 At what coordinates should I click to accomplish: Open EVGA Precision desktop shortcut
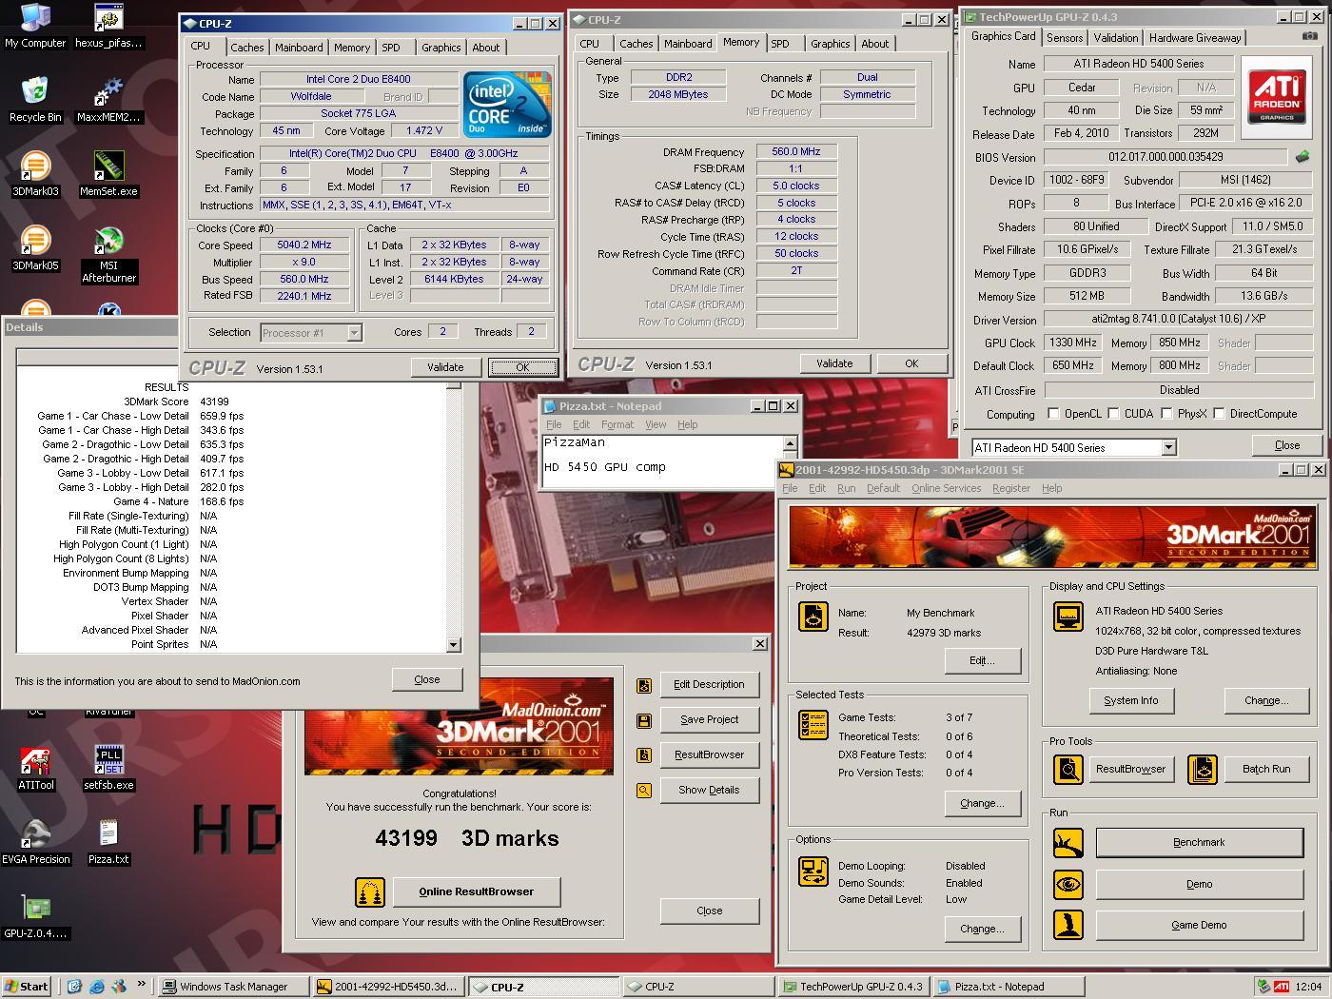pos(36,842)
